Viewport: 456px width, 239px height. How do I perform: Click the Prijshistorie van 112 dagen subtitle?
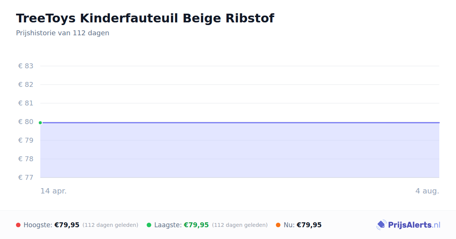point(63,33)
